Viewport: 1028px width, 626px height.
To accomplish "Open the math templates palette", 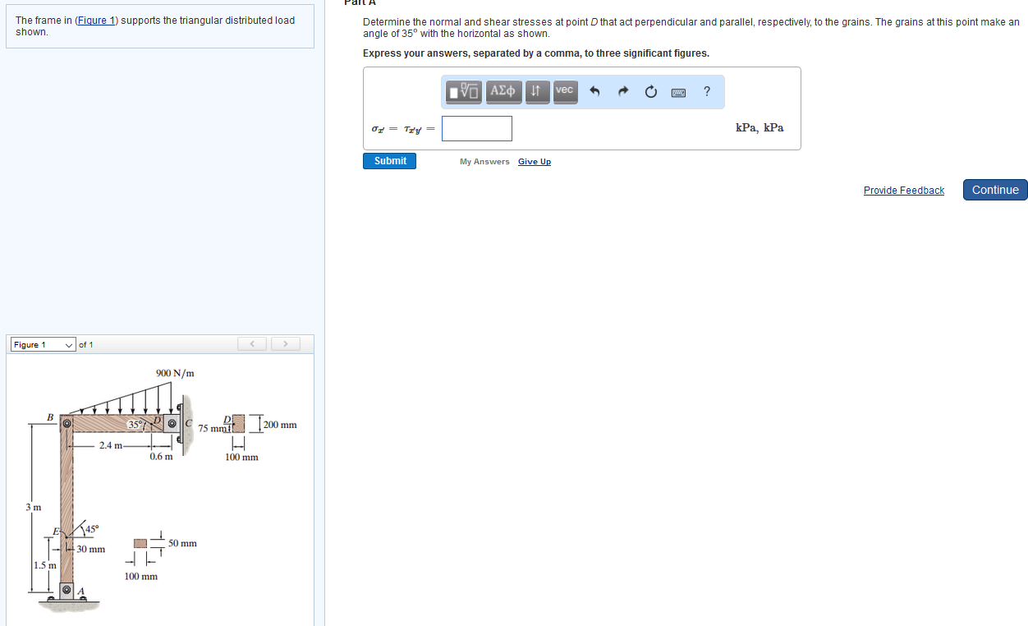I will coord(463,92).
